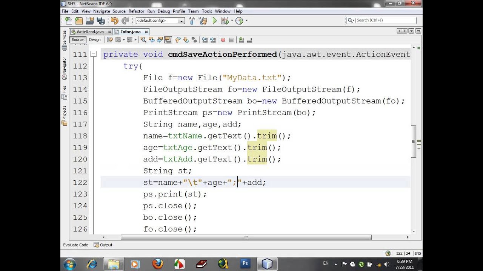Screen dimensions: 483x271
Task: Click the New Project toolbar icon
Action: coord(78,21)
